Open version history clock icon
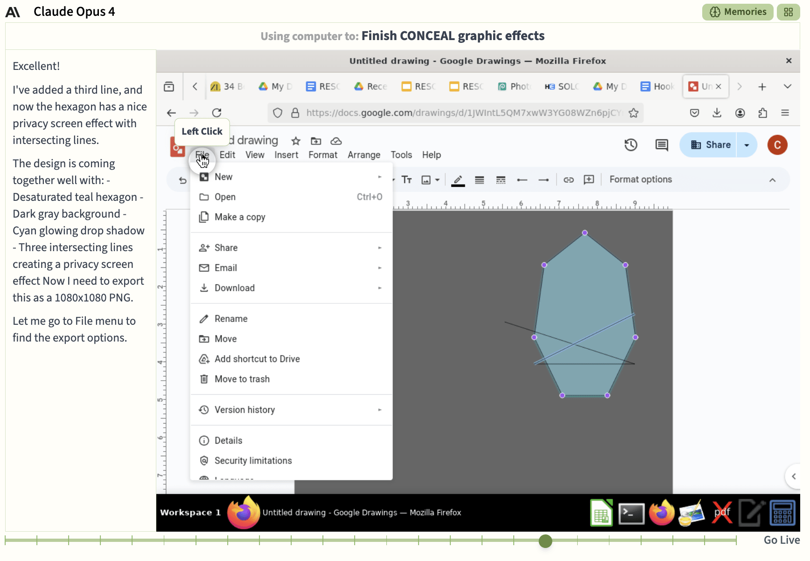Viewport: 810px width, 561px height. pyautogui.click(x=630, y=145)
